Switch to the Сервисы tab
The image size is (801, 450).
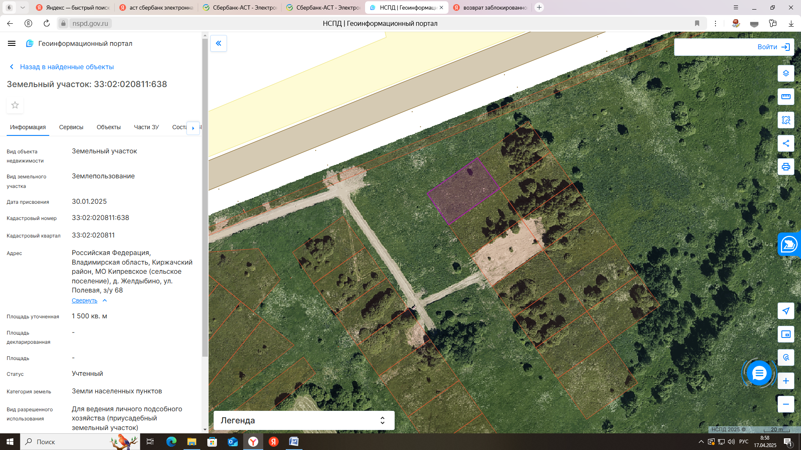pyautogui.click(x=71, y=127)
